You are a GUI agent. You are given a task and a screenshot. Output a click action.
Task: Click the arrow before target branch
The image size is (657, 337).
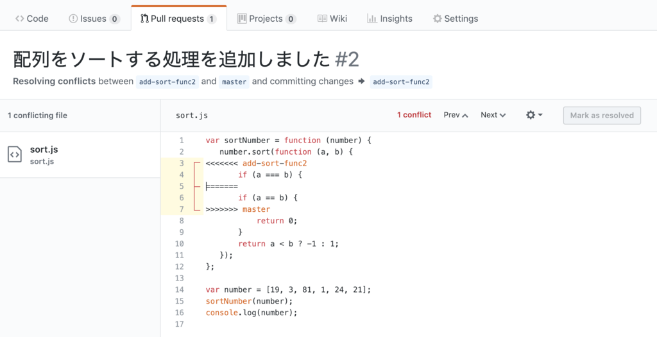click(x=362, y=82)
